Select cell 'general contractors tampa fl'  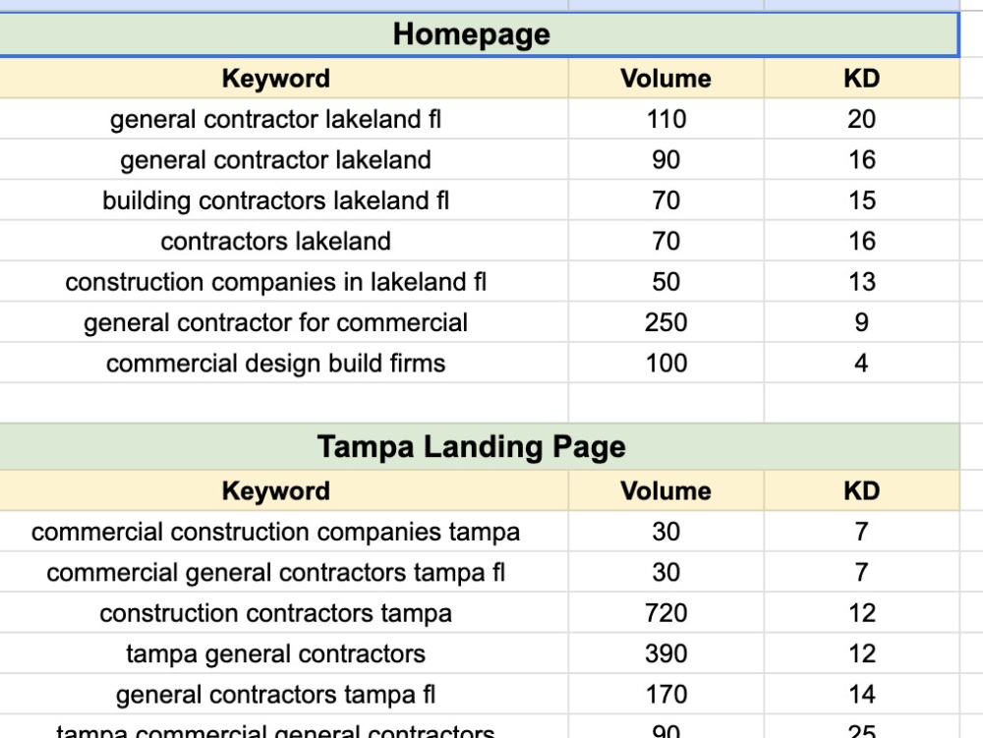(283, 695)
